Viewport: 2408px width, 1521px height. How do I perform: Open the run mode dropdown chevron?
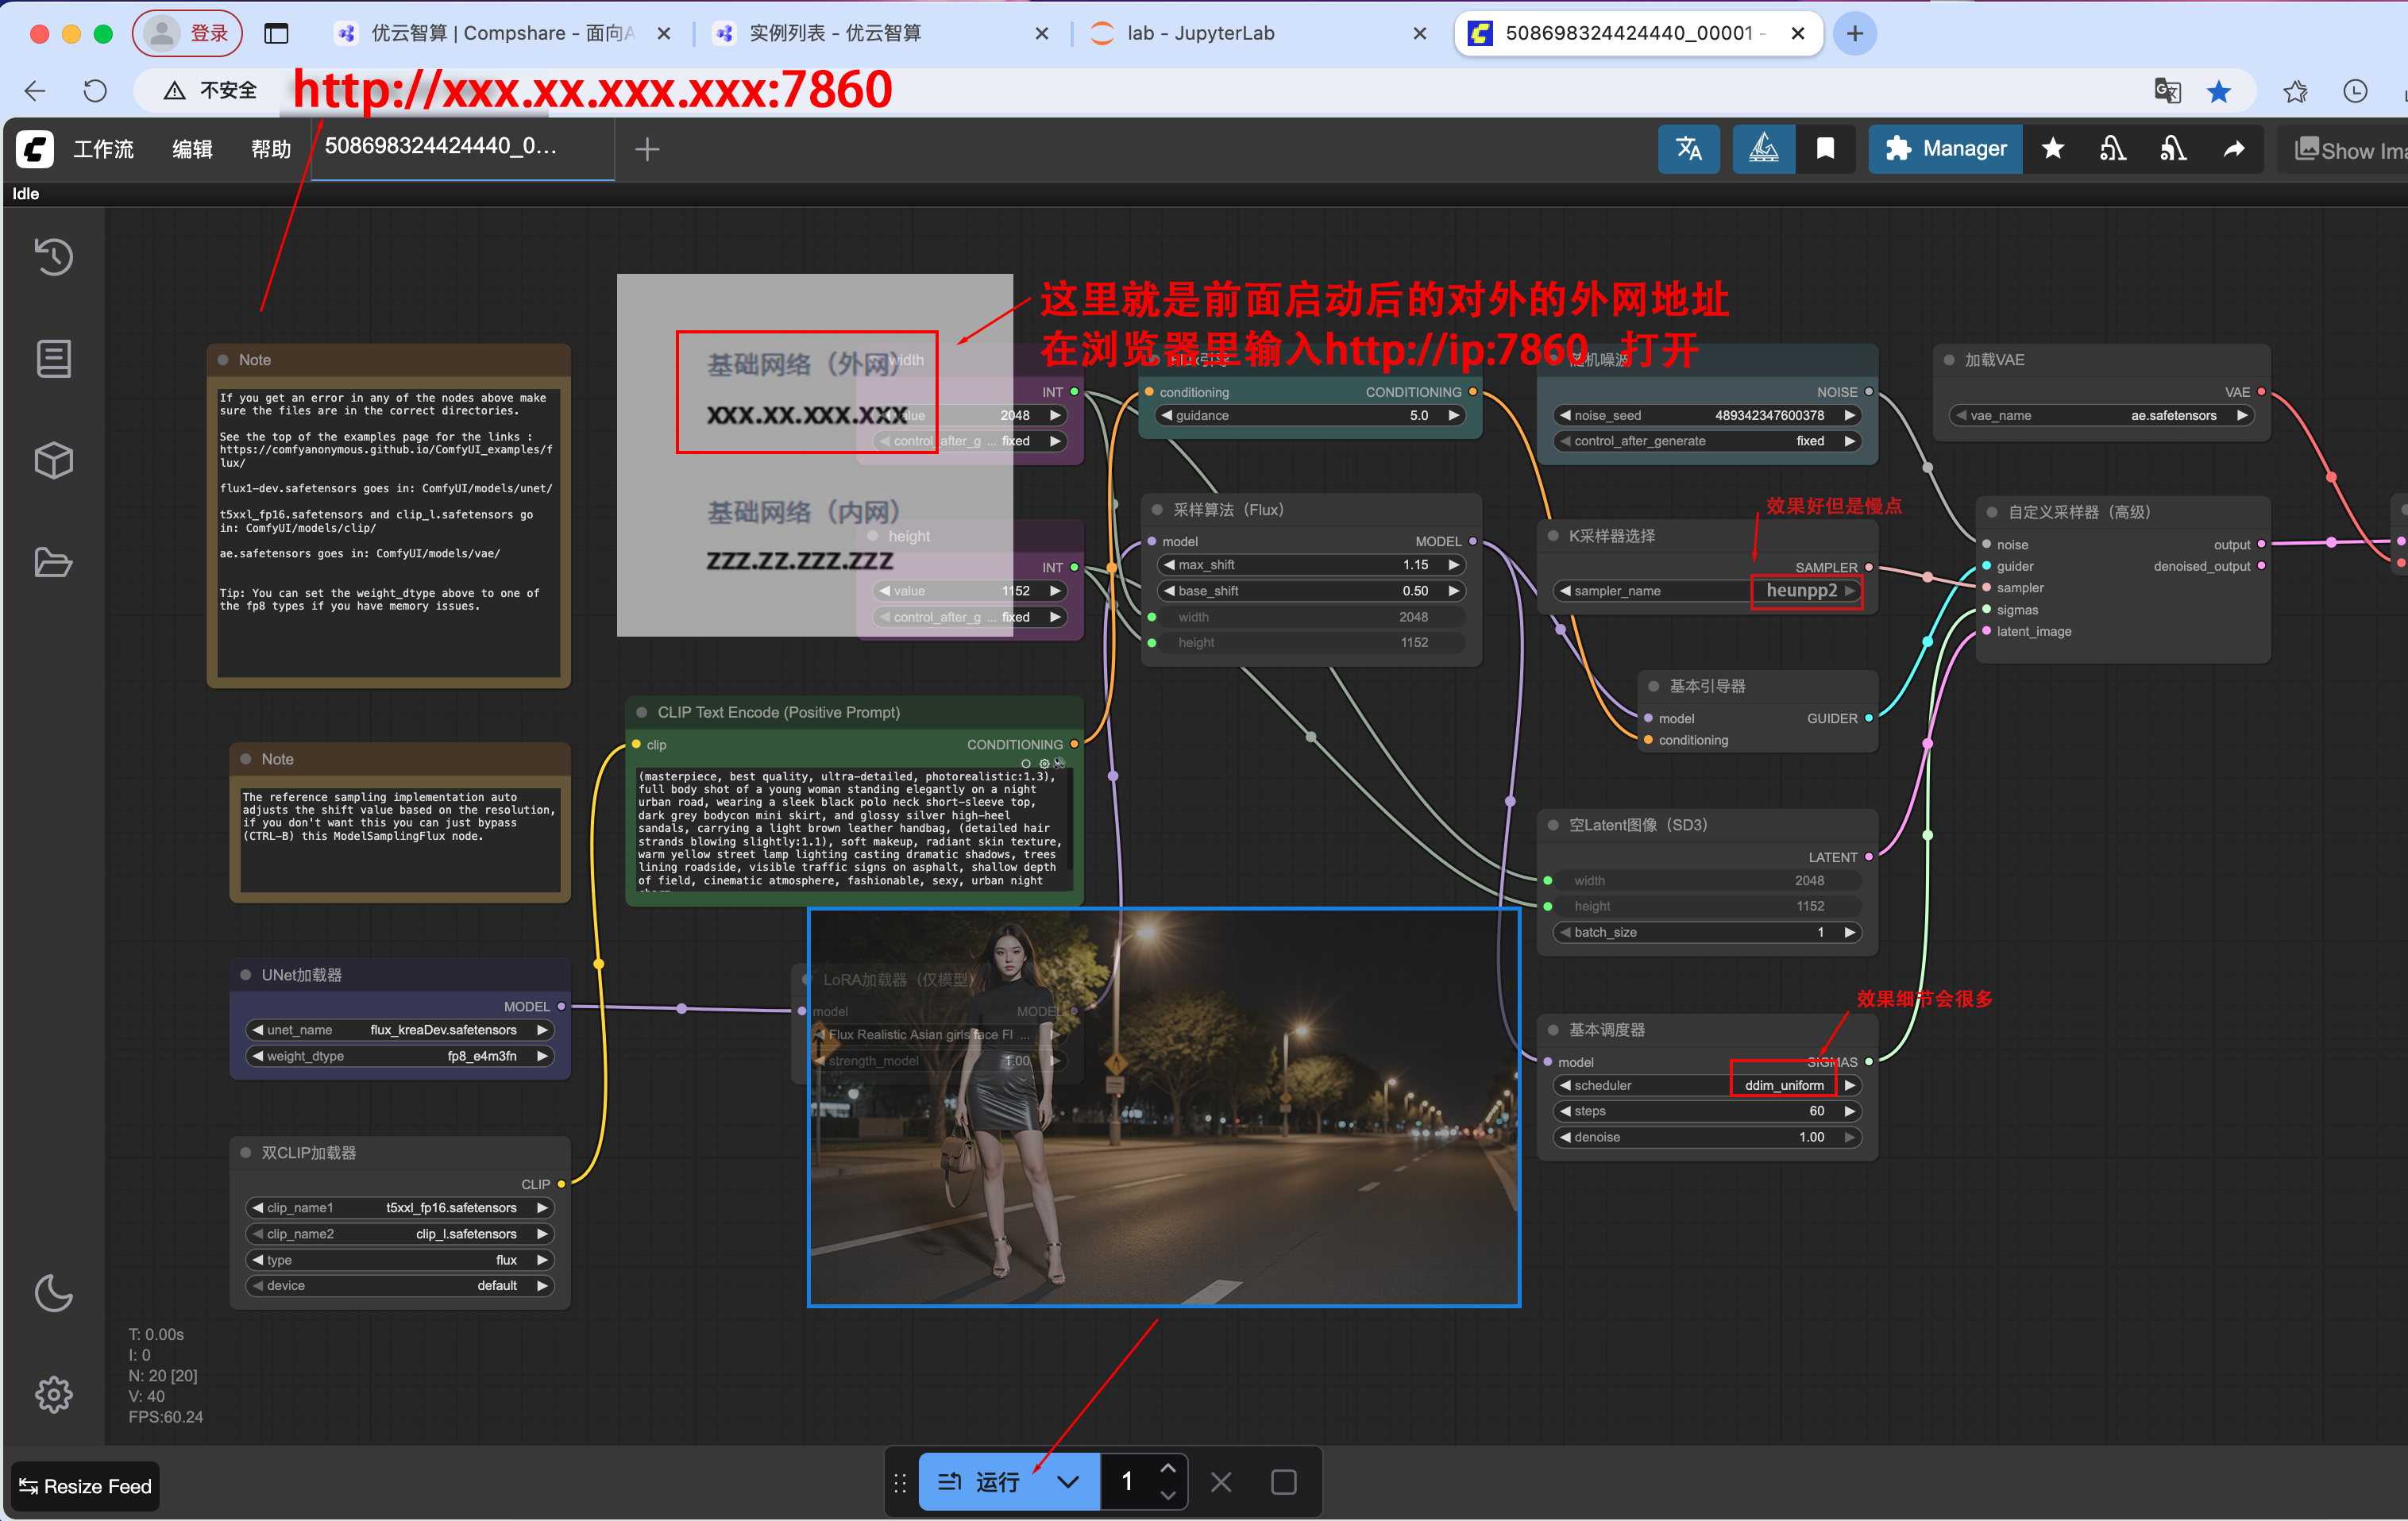point(1069,1482)
